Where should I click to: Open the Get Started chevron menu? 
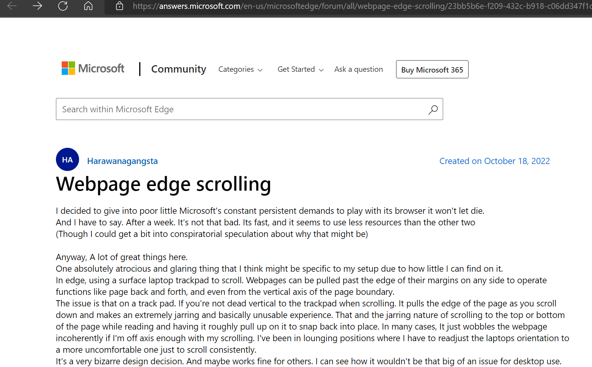point(322,70)
